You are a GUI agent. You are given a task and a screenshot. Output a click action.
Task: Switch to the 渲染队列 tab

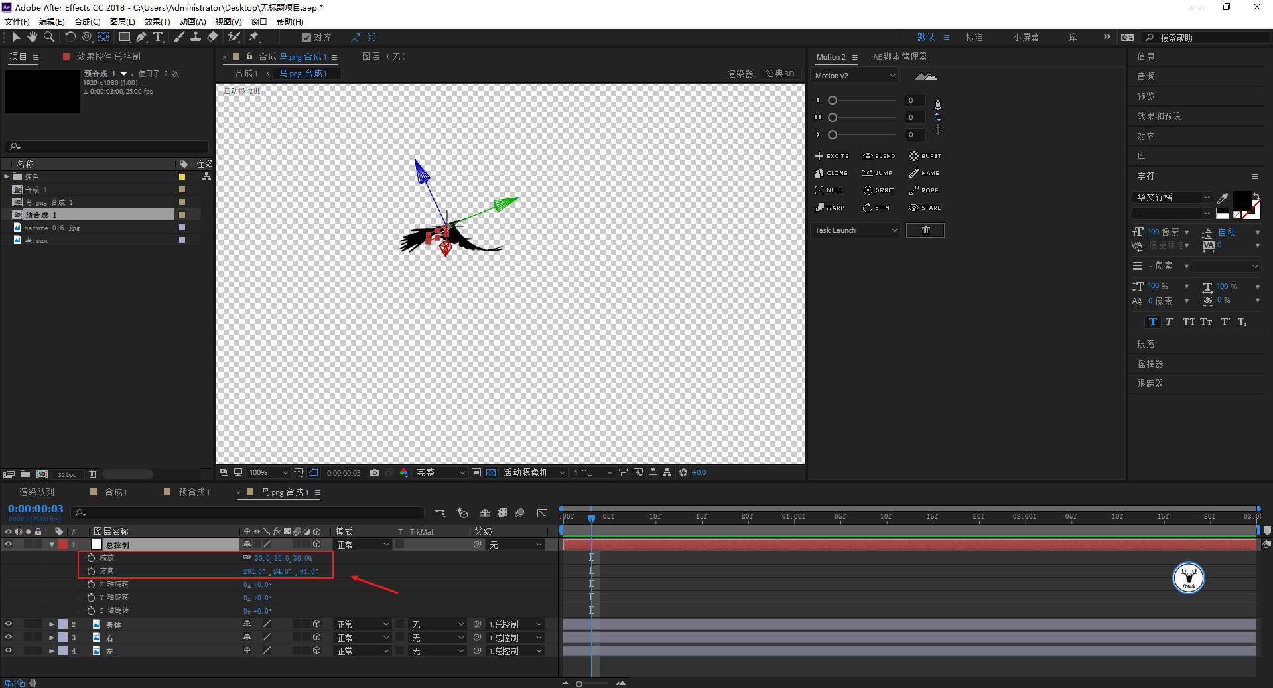coord(36,492)
